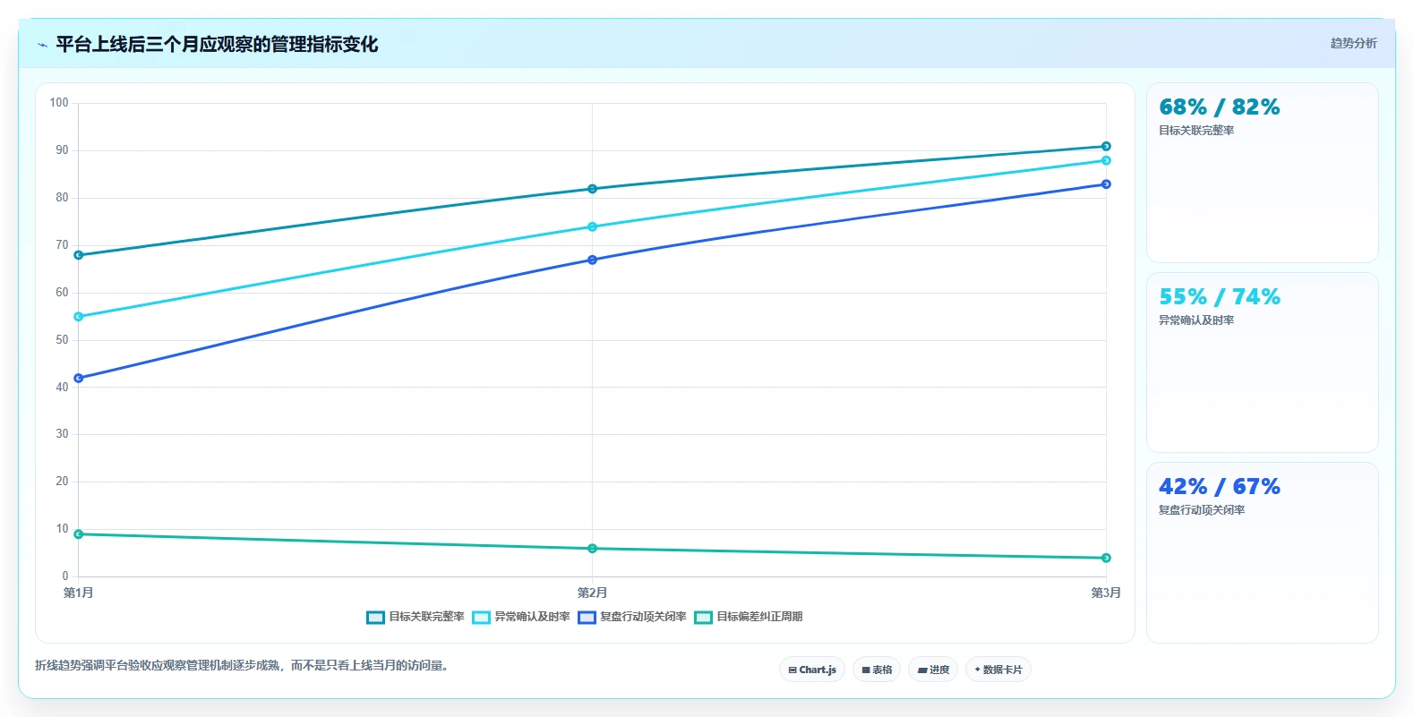
Task: Select the 68% / 82% stat card
Action: [x=1263, y=173]
